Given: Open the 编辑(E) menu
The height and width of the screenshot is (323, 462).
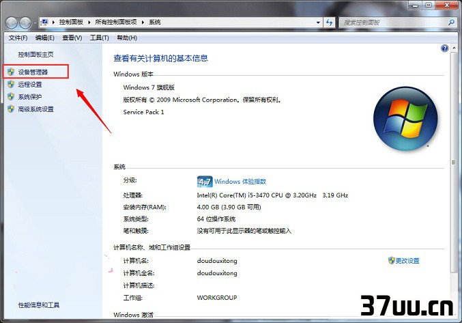Looking at the screenshot, I should (x=45, y=38).
